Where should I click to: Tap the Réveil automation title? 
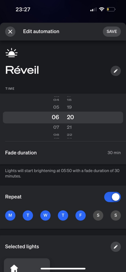tap(22, 70)
